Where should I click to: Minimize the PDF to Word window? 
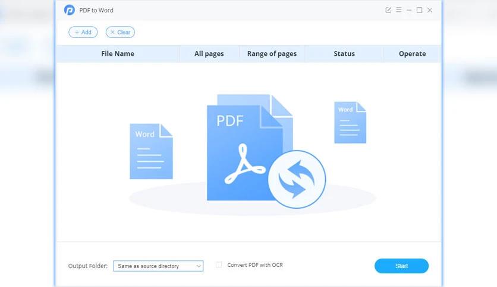tap(409, 11)
